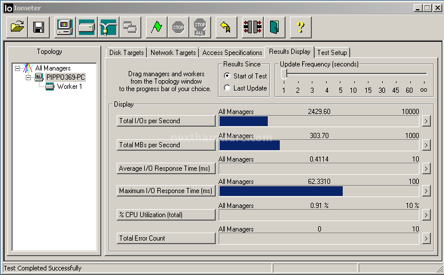Minimize the Iometer window
The width and height of the screenshot is (444, 275).
418,8
